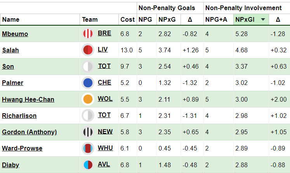Image resolution: width=290 pixels, height=173 pixels.
Task: Click the West Ham badge icon
Action: click(88, 148)
